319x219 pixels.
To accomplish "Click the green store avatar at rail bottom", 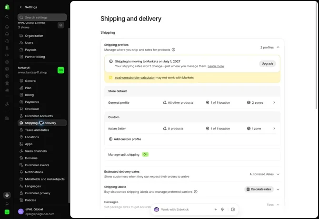I will pyautogui.click(x=7, y=212).
